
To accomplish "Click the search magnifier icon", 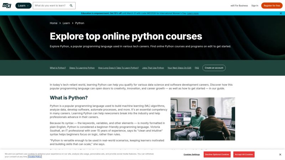I will (71, 6).
